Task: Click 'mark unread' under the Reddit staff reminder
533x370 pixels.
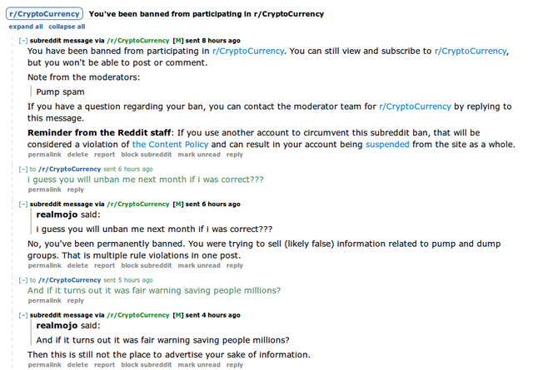Action: click(x=197, y=155)
